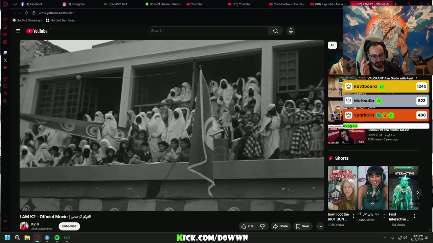
Task: Go back with the browser back arrow
Action: pos(14,13)
